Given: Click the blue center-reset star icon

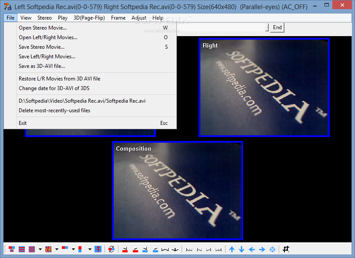Looking at the screenshot, I should pos(272,249).
